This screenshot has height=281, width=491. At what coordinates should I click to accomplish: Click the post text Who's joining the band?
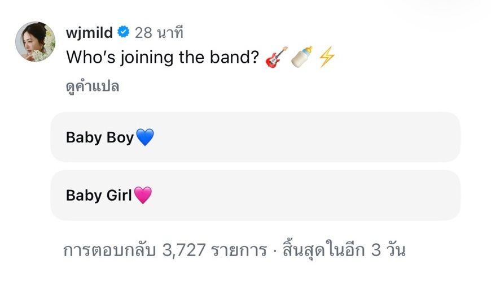[163, 58]
